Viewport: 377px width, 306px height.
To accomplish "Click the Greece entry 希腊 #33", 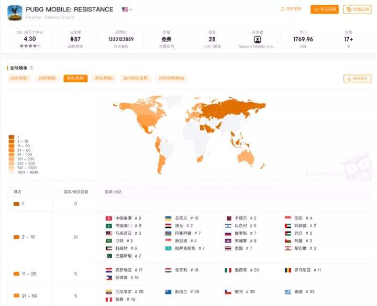I will [300, 292].
